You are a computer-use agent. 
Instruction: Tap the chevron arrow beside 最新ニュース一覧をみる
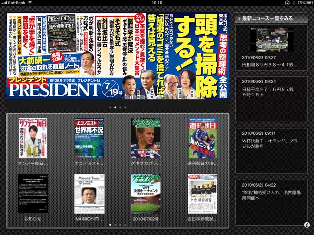tap(239, 19)
